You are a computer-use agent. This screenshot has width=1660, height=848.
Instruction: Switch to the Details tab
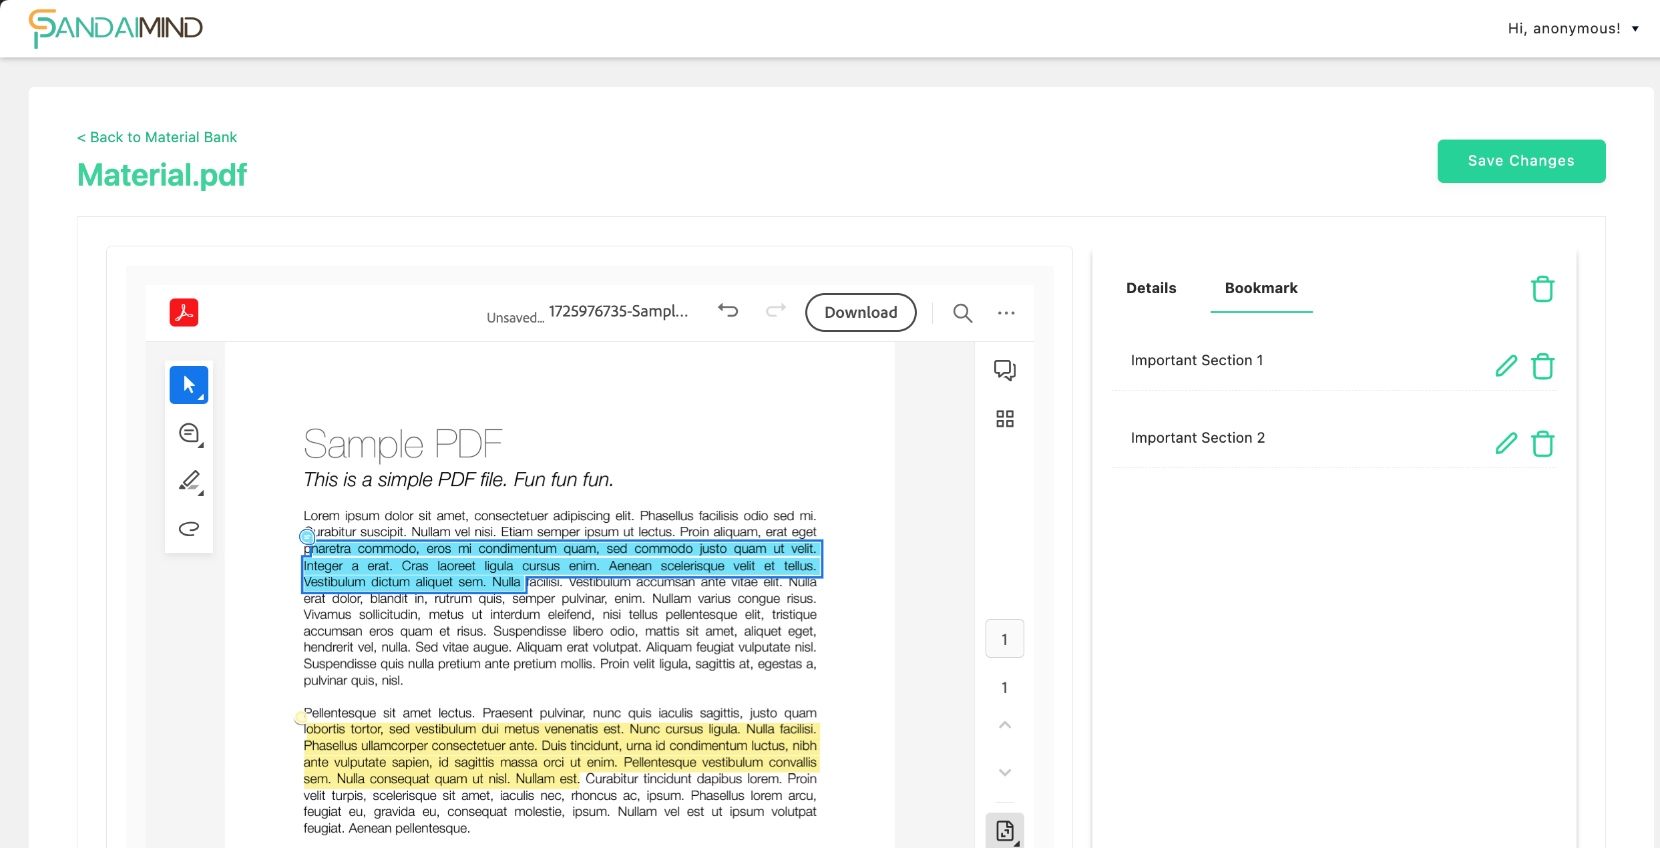tap(1151, 288)
